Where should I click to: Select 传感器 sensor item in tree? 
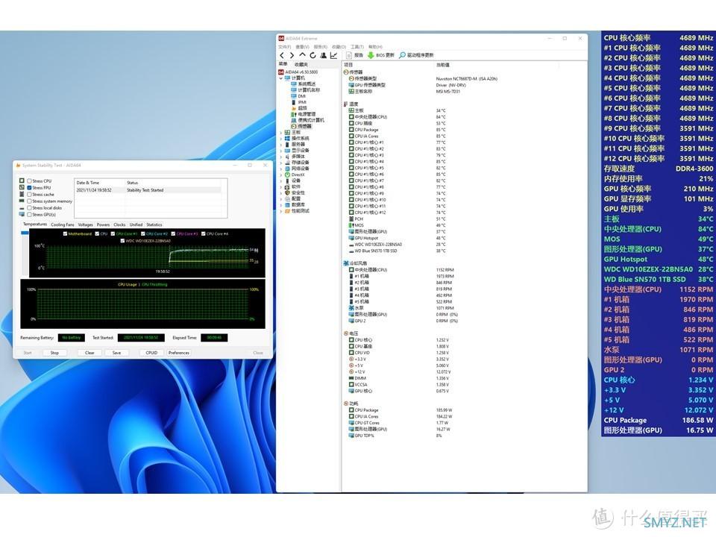coord(301,126)
